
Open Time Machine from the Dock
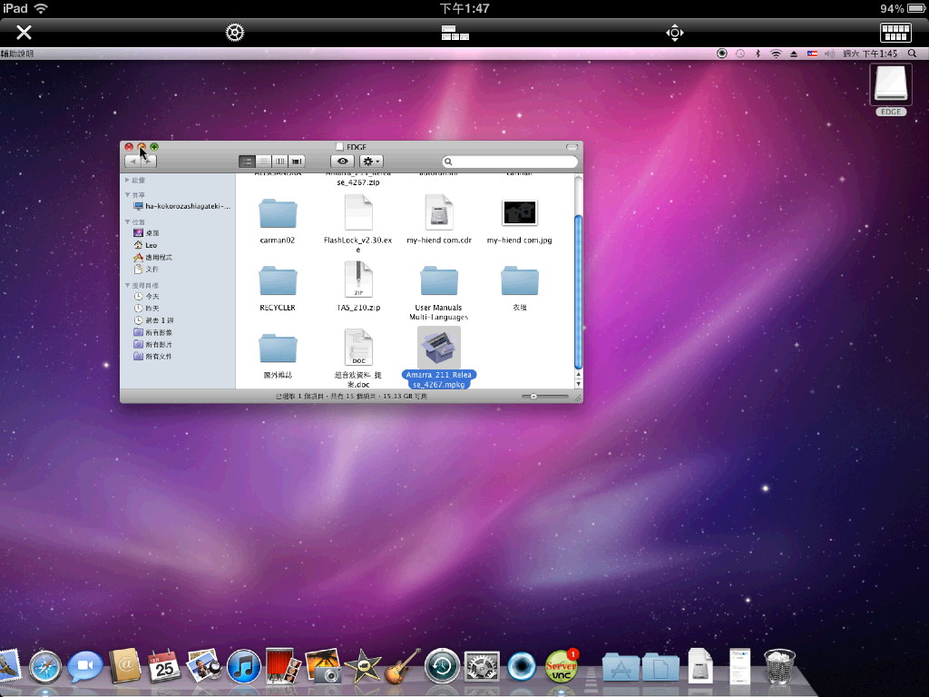coord(442,667)
